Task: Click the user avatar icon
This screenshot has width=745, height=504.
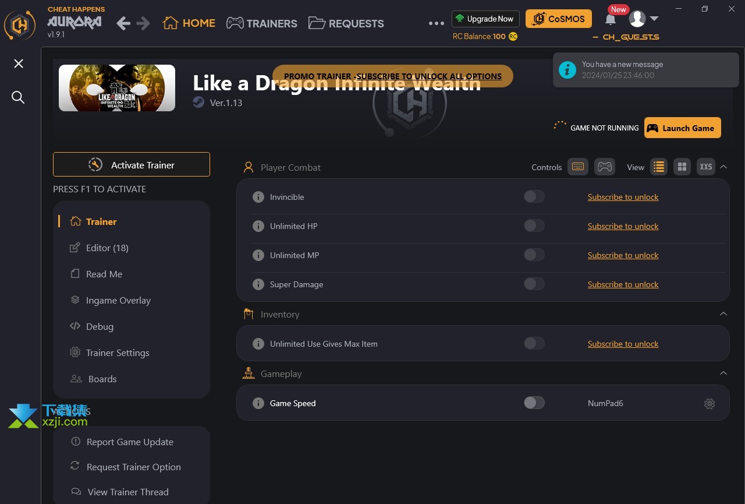Action: pos(637,19)
